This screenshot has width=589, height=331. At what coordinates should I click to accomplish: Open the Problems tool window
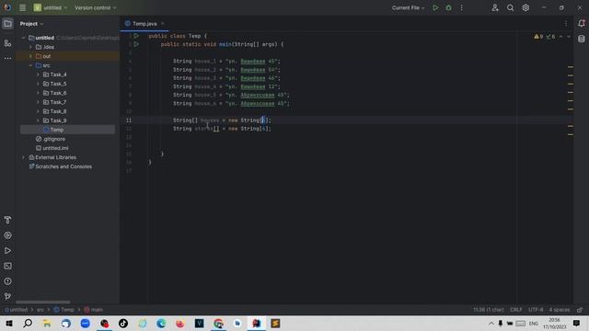[x=7, y=281]
